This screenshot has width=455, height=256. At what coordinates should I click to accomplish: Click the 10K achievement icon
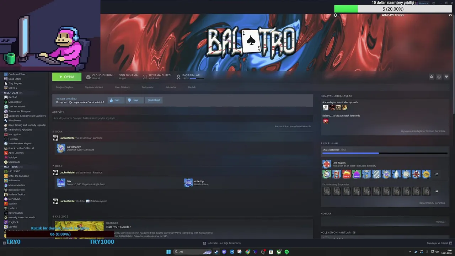tap(61, 183)
